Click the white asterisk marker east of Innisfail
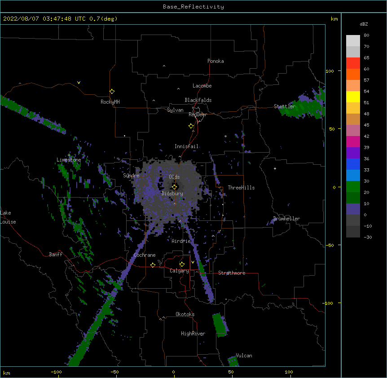The width and height of the screenshot is (387, 378). 225,136
